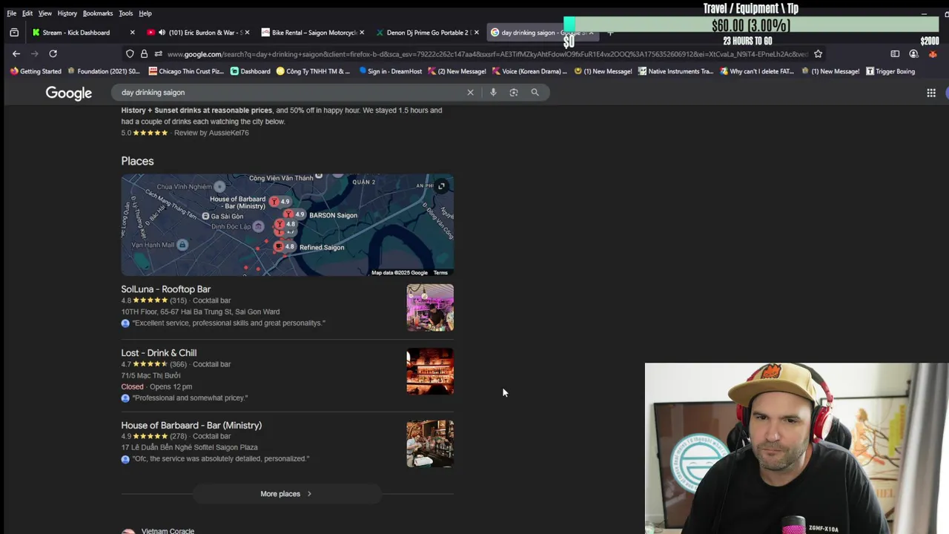Open the View menu
Viewport: 949px width, 534px height.
[x=45, y=13]
